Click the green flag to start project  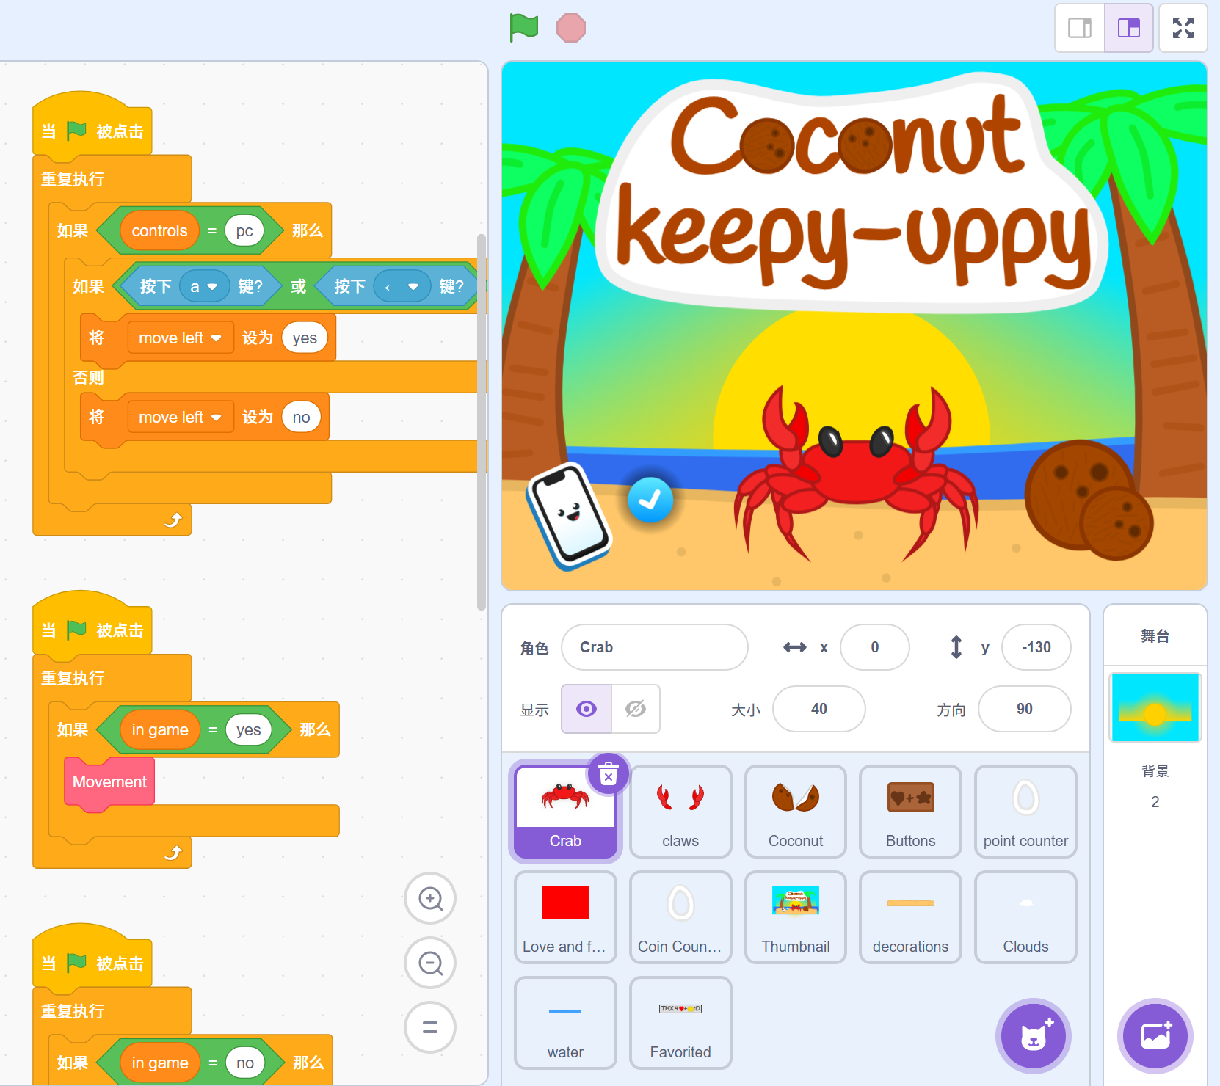(x=524, y=28)
